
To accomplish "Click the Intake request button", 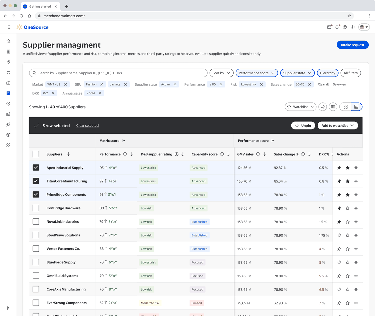I will [x=352, y=45].
